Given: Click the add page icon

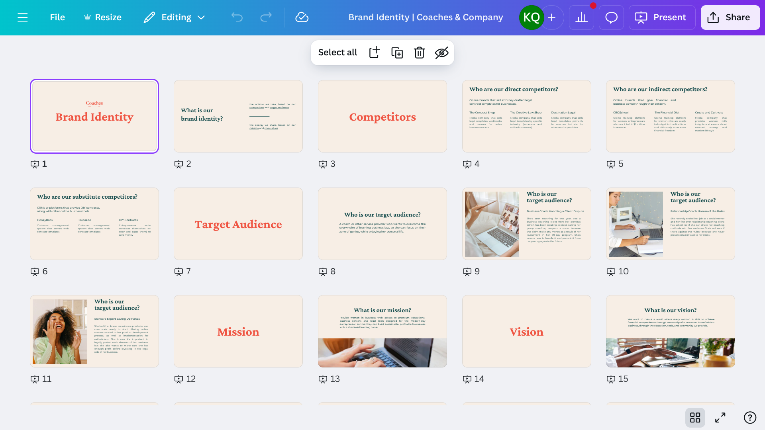Looking at the screenshot, I should (374, 53).
